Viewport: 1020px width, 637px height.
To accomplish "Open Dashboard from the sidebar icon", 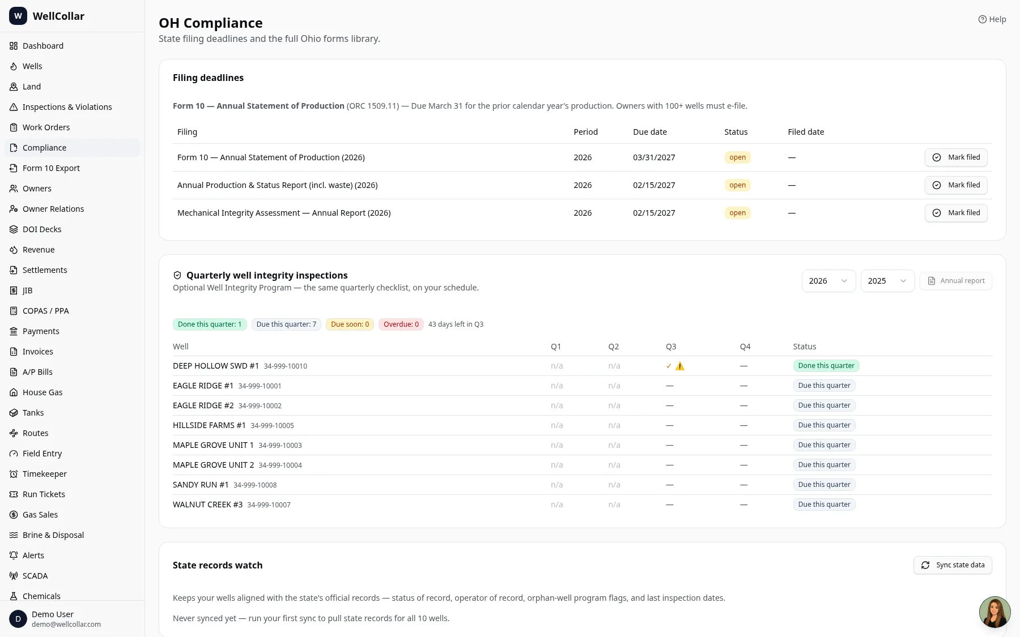I will pyautogui.click(x=14, y=46).
